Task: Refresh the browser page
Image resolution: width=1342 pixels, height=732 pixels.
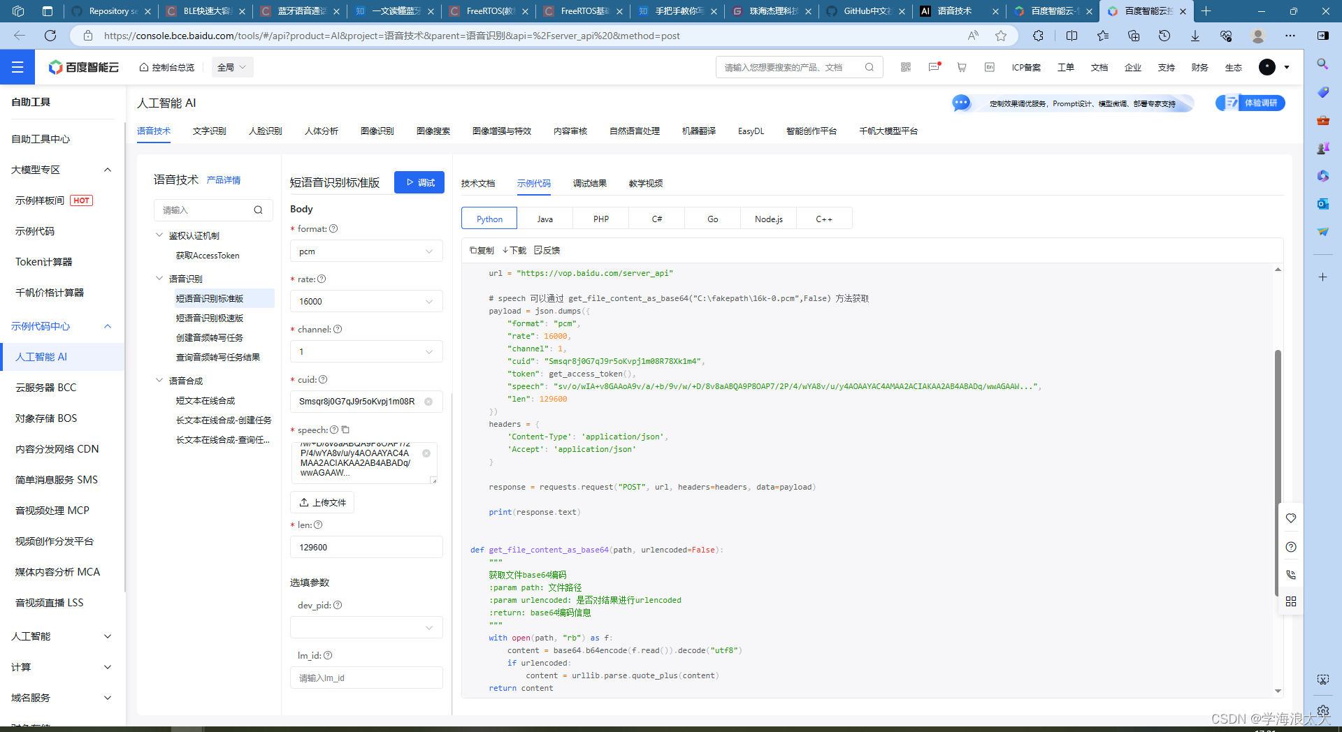Action: [x=50, y=36]
